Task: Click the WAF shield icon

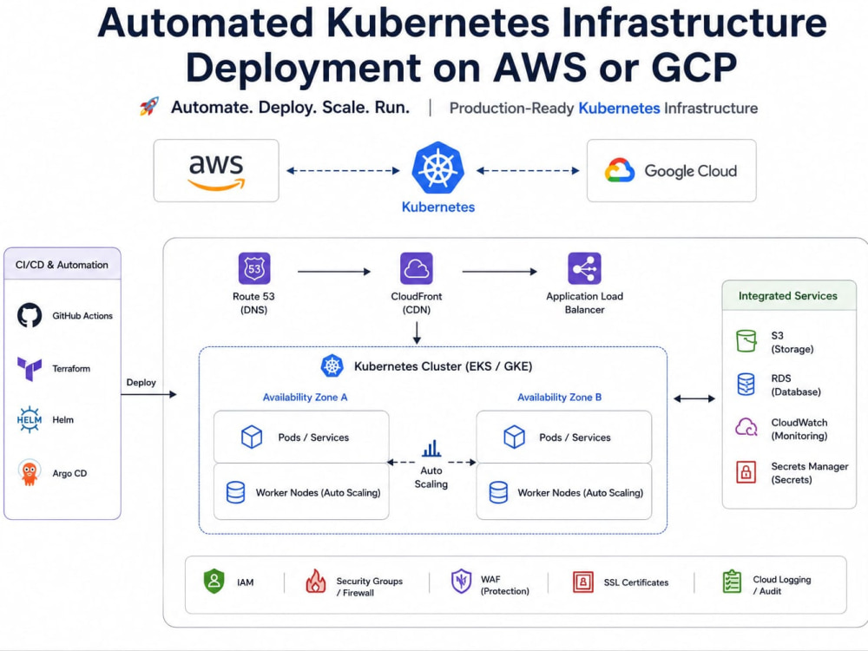Action: 462,582
